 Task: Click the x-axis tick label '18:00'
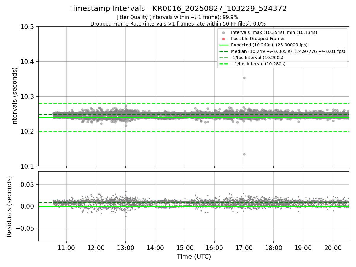click(274, 248)
